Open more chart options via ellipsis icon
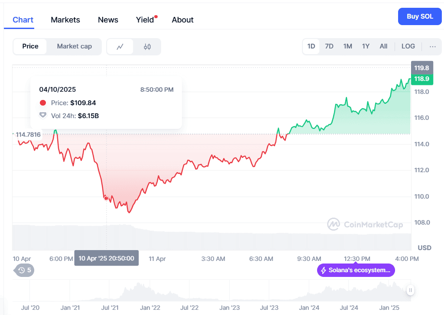Viewport: 444px width, 315px height. point(432,46)
